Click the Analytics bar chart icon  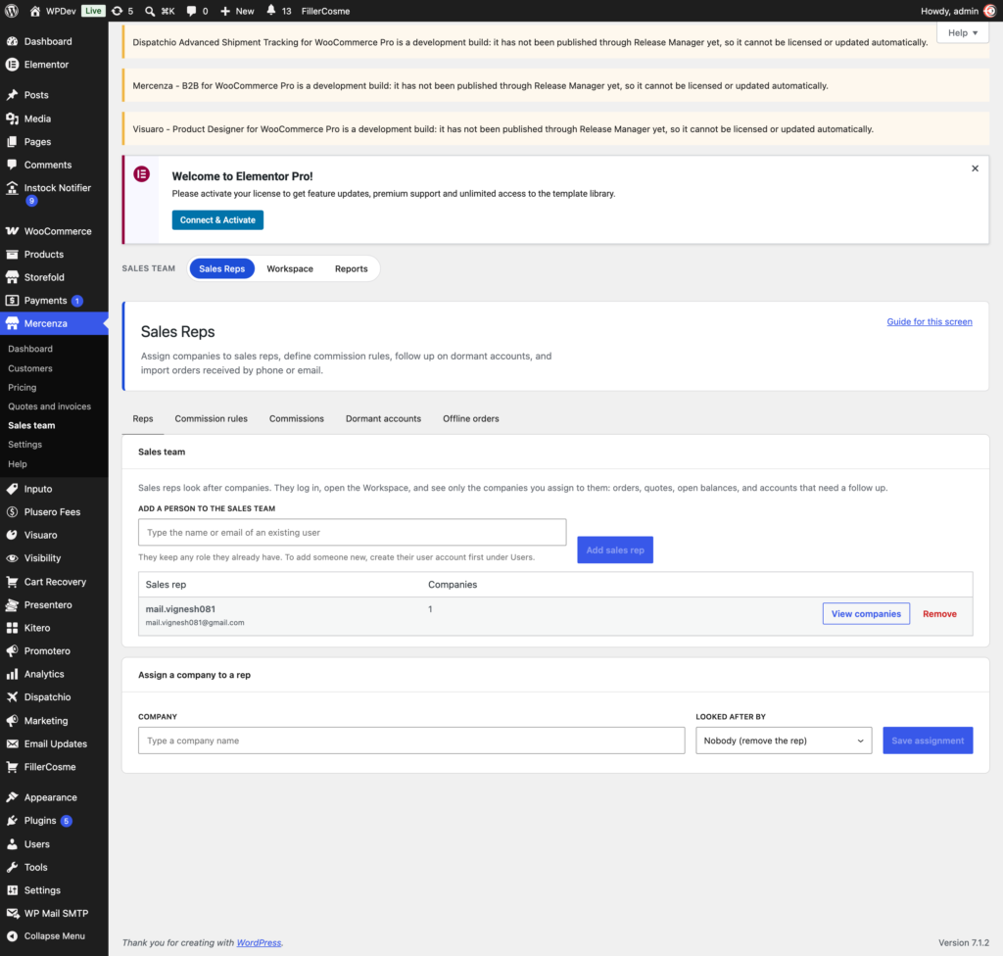click(x=12, y=674)
